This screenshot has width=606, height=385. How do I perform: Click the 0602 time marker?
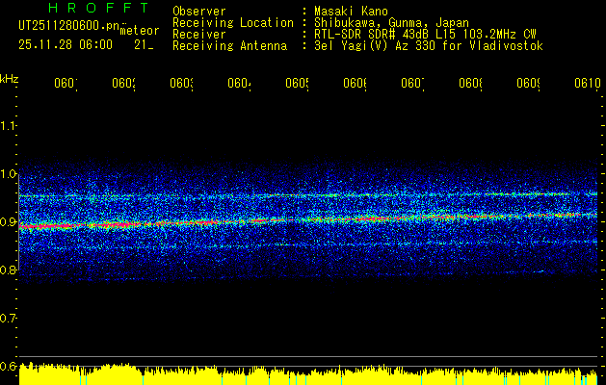point(123,84)
